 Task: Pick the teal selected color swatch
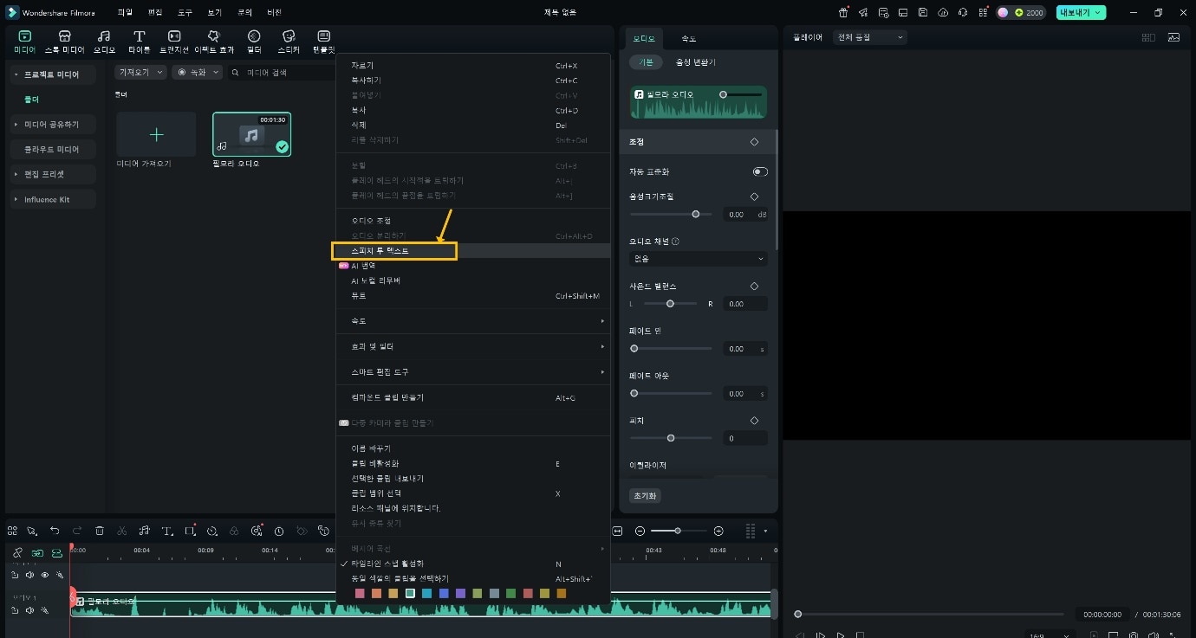tap(410, 593)
